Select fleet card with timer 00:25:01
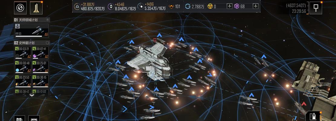Image resolution: width=336 pixels, height=121 pixels. coord(40,67)
